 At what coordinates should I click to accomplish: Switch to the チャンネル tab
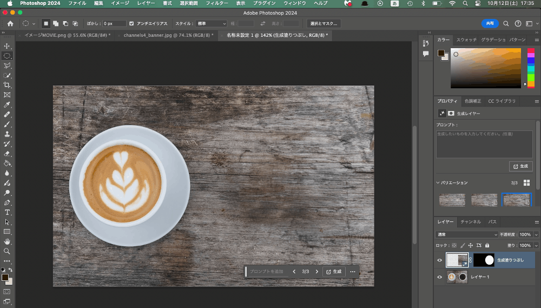click(x=470, y=222)
